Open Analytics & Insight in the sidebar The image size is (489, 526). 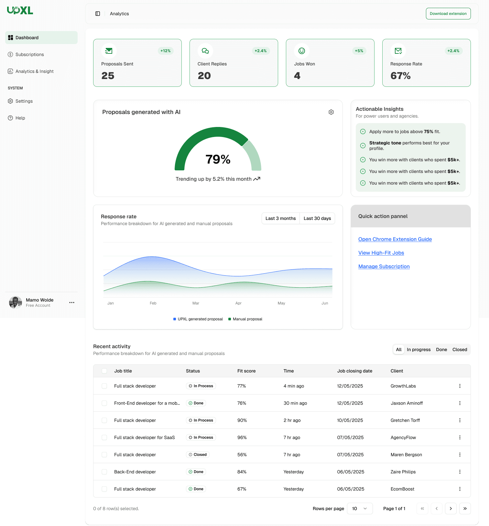(41, 71)
